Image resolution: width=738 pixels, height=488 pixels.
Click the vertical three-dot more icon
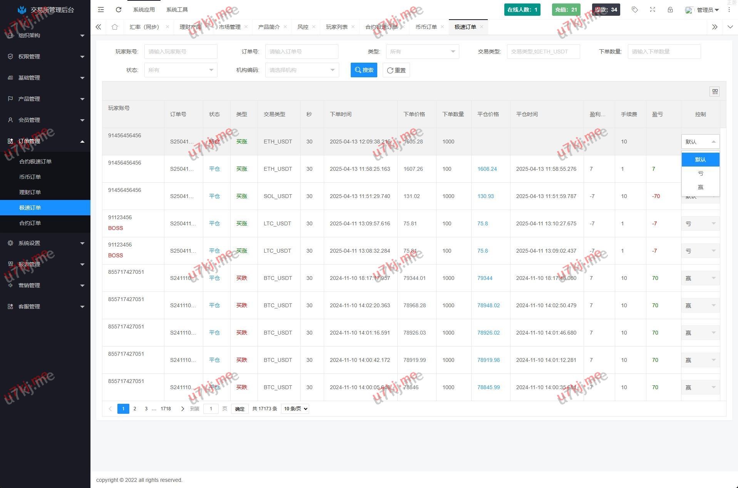tap(729, 10)
